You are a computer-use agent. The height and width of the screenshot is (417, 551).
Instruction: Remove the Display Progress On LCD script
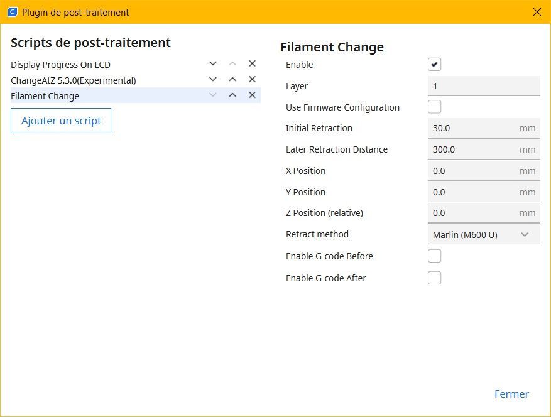(252, 63)
